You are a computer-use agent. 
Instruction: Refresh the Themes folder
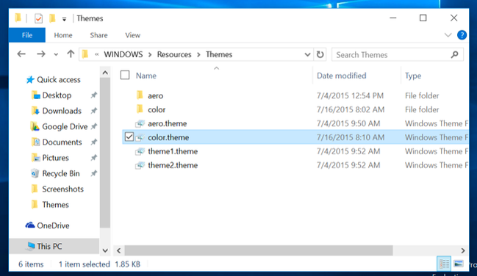coord(320,55)
